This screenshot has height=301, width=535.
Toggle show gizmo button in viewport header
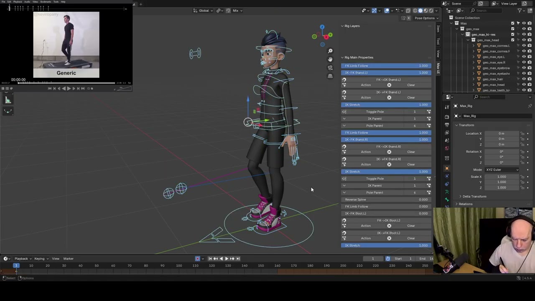pyautogui.click(x=374, y=10)
